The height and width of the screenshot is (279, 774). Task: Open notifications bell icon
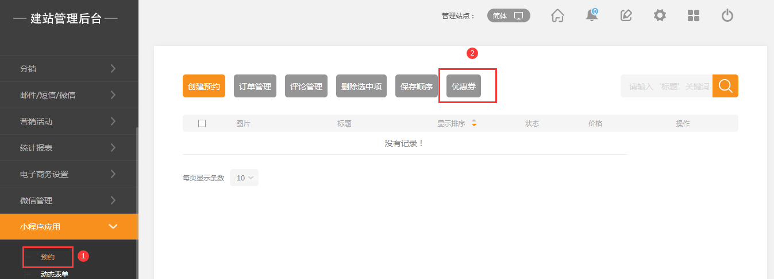[592, 16]
